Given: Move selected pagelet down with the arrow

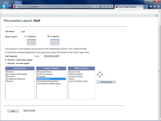Looking at the screenshot, I should click(100, 77).
